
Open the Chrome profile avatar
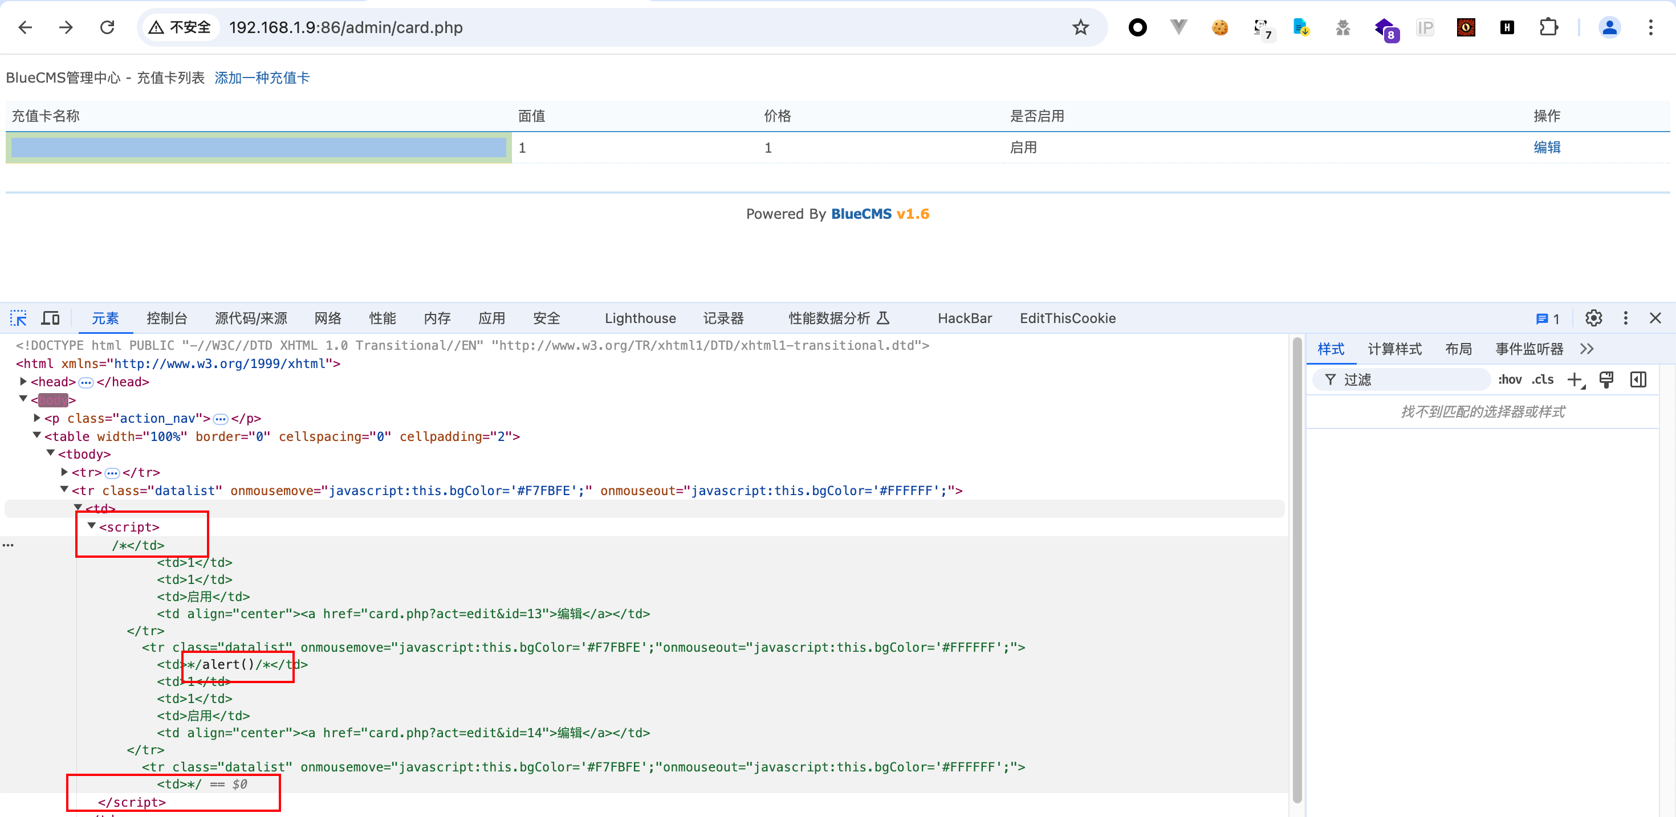pyautogui.click(x=1609, y=27)
